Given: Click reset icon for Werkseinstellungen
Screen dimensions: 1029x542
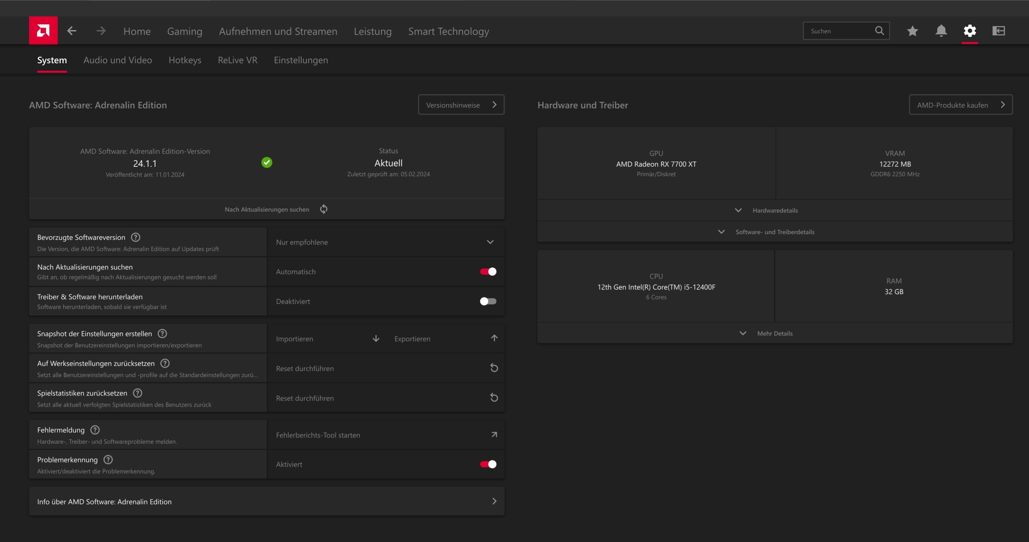Looking at the screenshot, I should point(494,368).
